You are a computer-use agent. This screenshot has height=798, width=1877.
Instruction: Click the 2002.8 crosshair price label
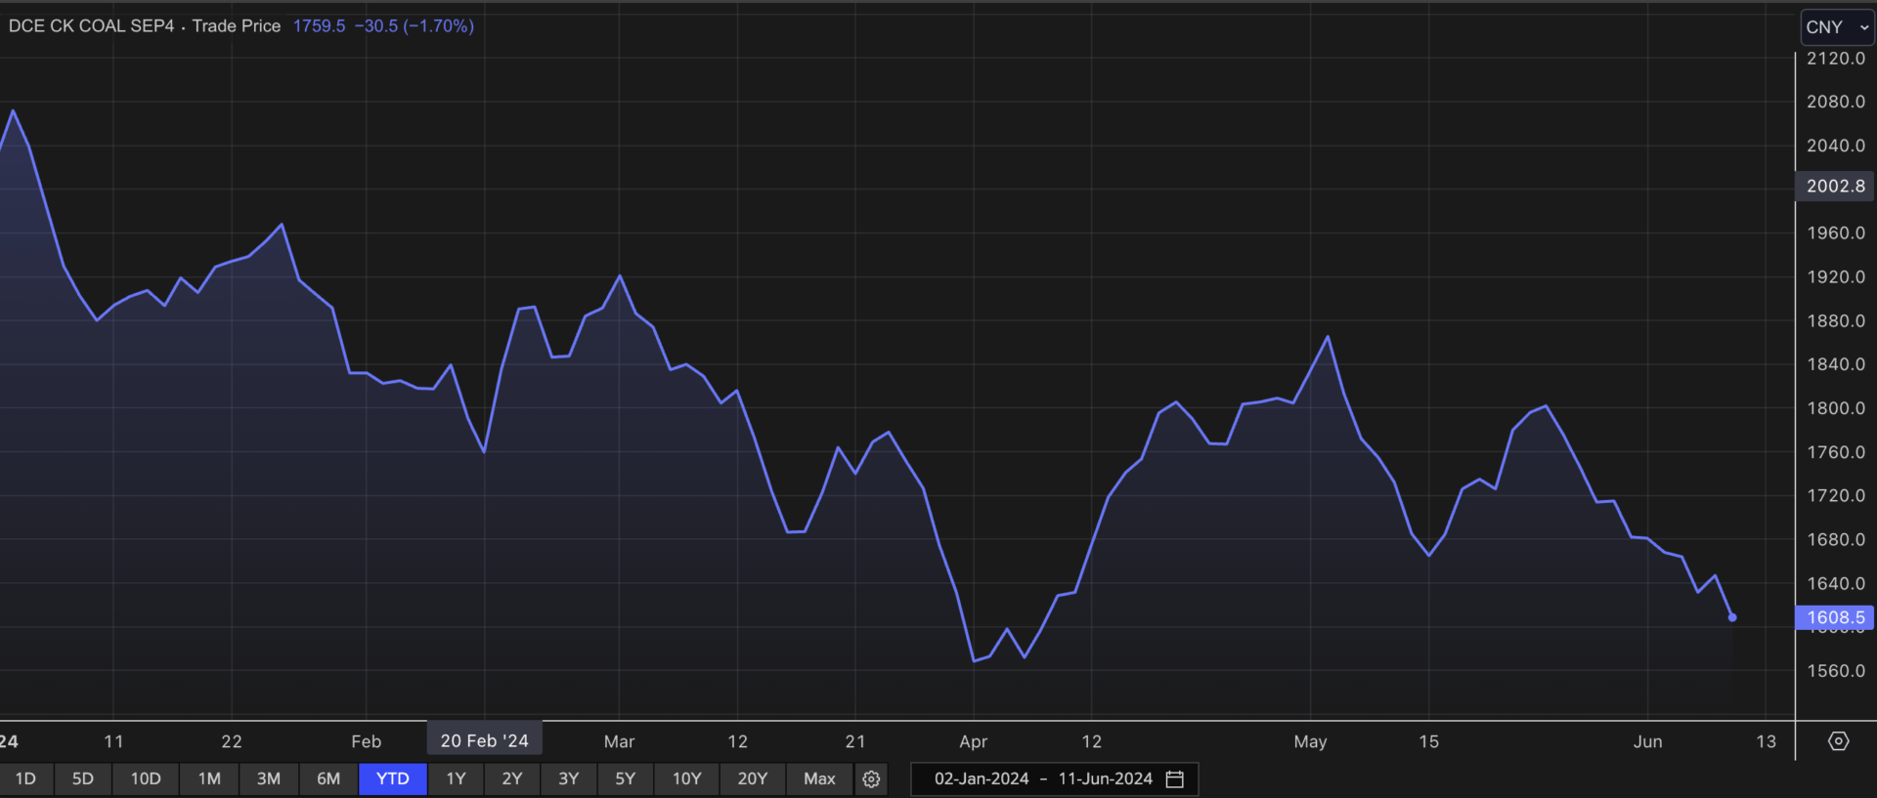coord(1835,186)
